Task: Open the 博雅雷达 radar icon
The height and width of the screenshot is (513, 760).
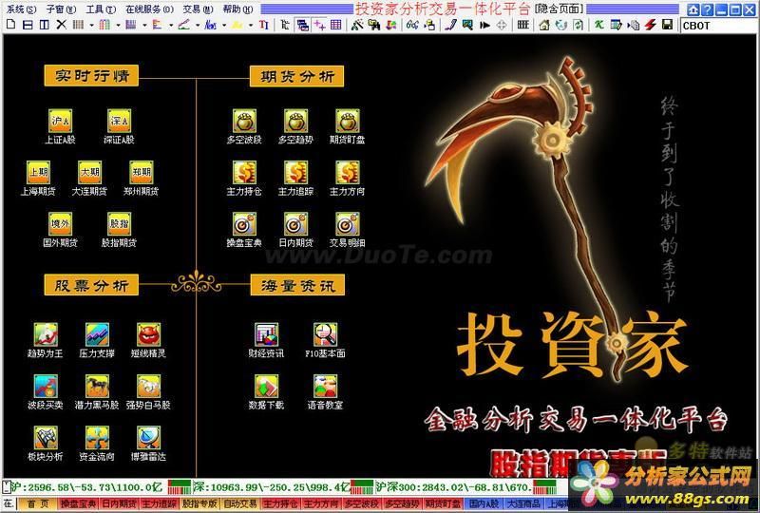Action: click(x=148, y=437)
